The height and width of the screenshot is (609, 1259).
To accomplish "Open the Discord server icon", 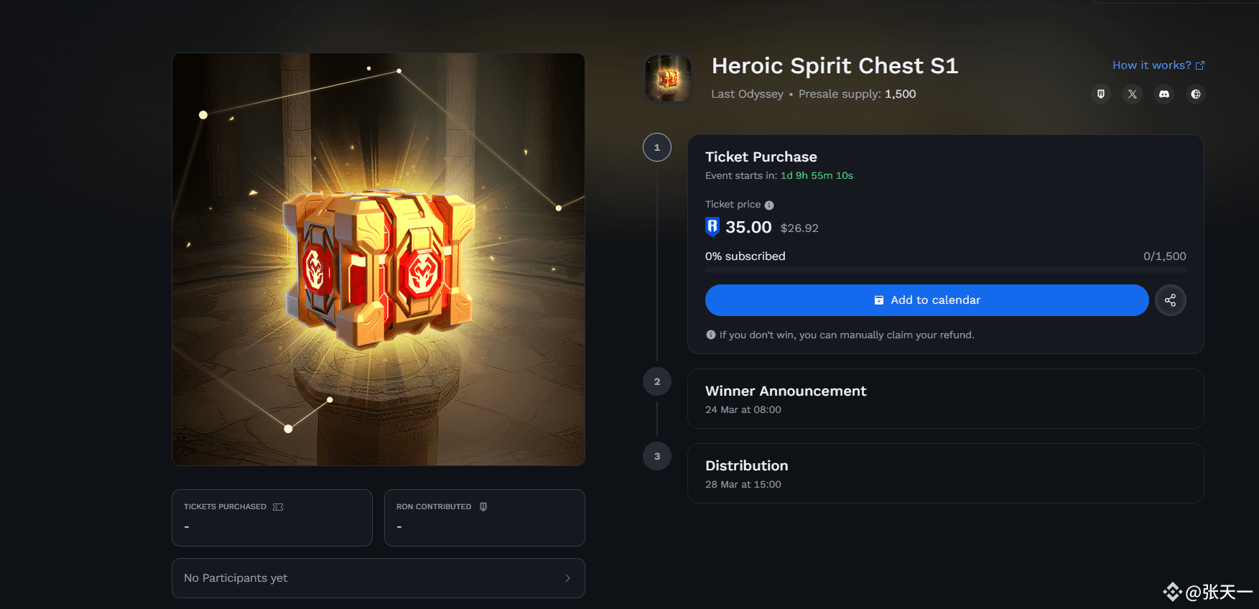I will point(1164,94).
